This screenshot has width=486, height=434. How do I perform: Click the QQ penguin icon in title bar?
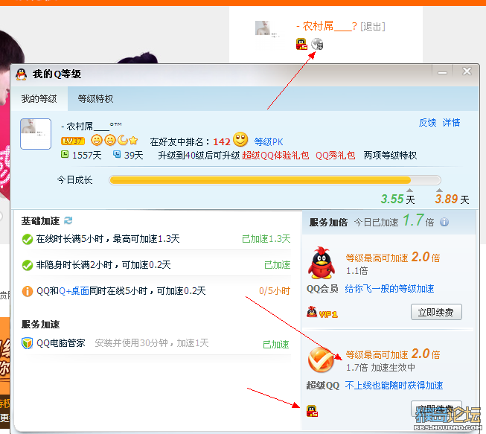pyautogui.click(x=21, y=74)
